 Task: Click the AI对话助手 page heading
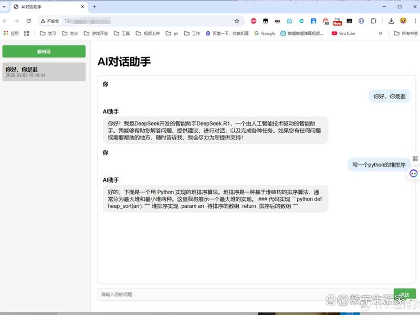point(124,61)
